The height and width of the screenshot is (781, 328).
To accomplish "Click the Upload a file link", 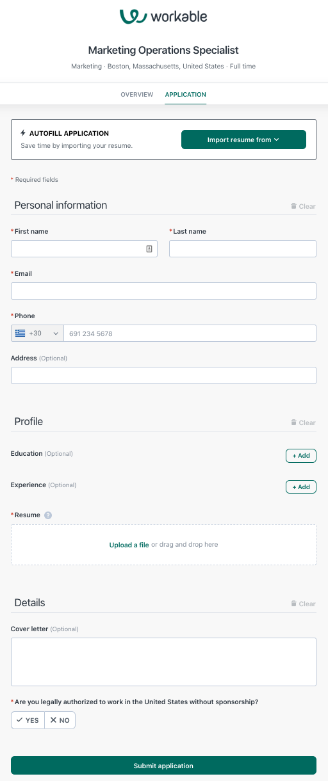I will pyautogui.click(x=129, y=545).
